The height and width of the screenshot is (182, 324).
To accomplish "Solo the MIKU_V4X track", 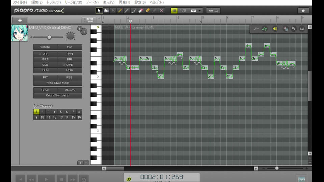I will click(x=80, y=29).
